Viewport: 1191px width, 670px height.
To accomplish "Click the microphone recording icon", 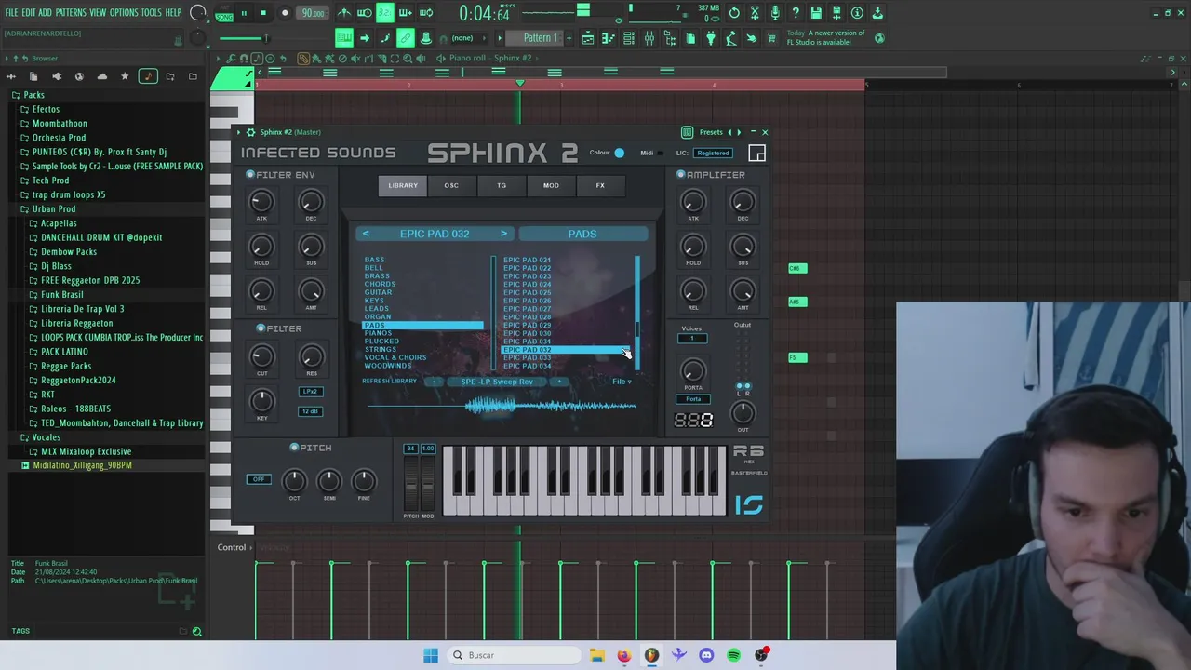I will 775,13.
